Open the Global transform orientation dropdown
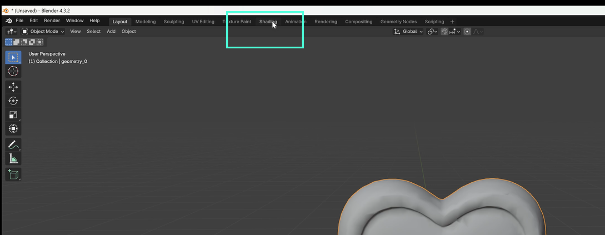The image size is (605, 235). (x=408, y=31)
